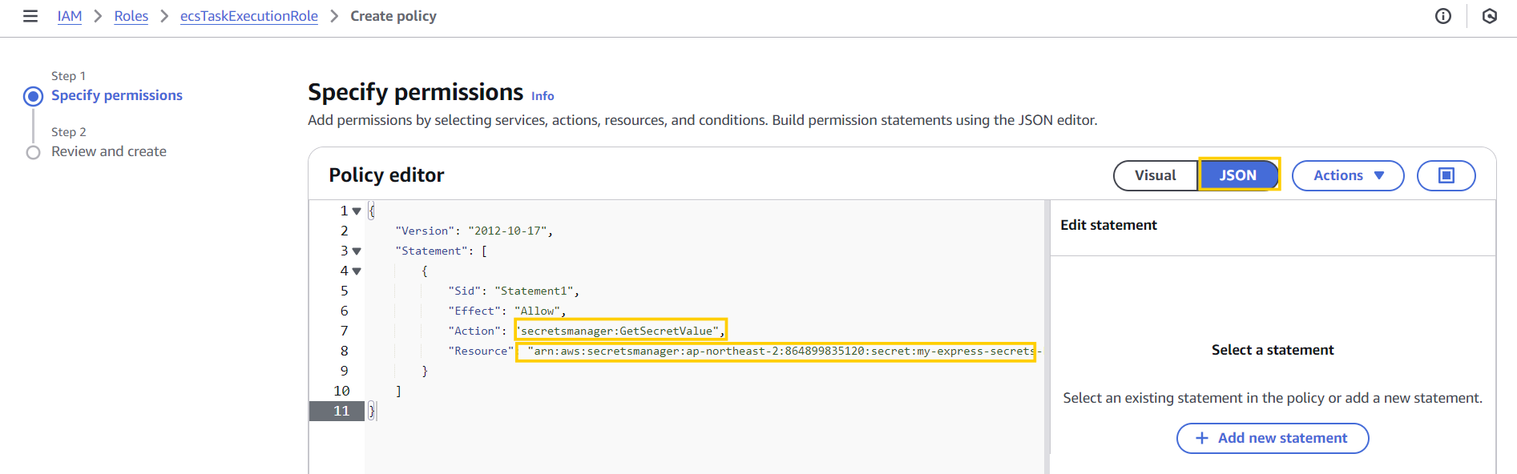Click the secretsmanager:GetSecretValue action text
The height and width of the screenshot is (474, 1517).
619,331
